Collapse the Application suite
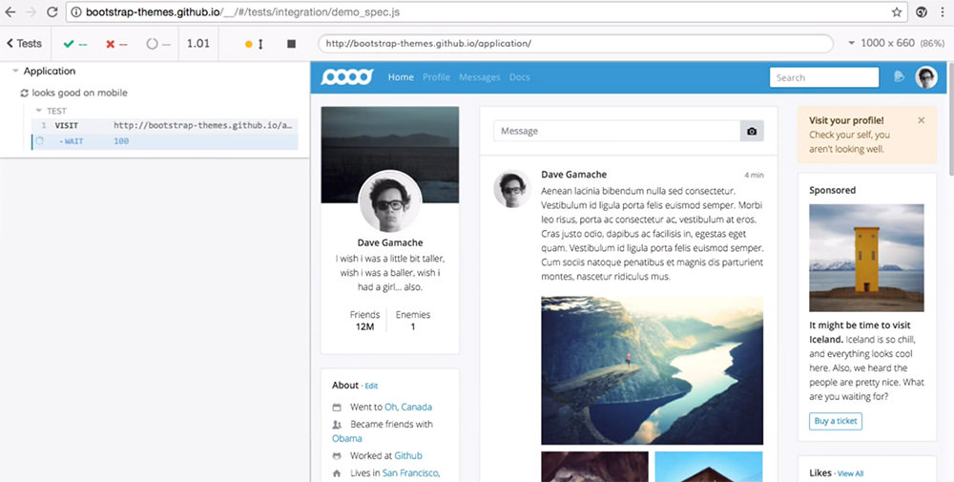Image resolution: width=954 pixels, height=482 pixels. (x=16, y=72)
